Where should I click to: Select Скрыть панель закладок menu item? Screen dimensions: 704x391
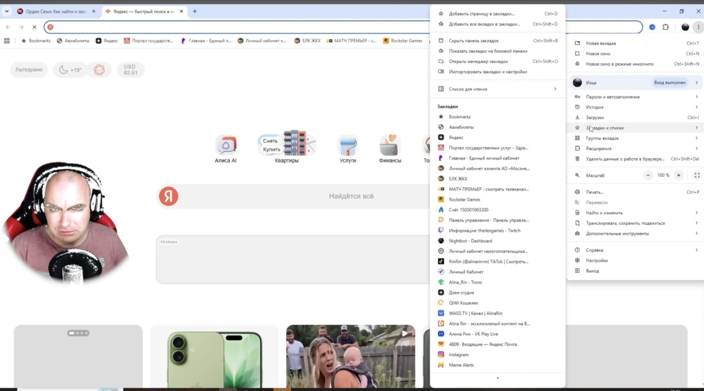[497, 41]
